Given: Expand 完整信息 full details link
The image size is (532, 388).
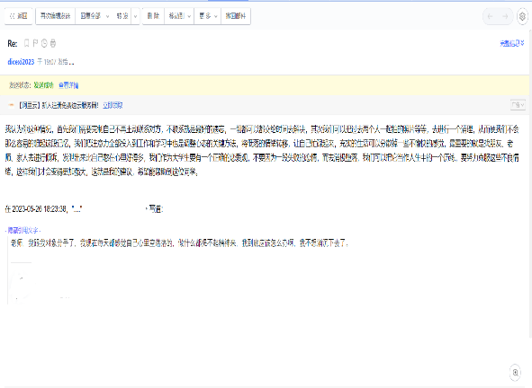Looking at the screenshot, I should tap(512, 43).
